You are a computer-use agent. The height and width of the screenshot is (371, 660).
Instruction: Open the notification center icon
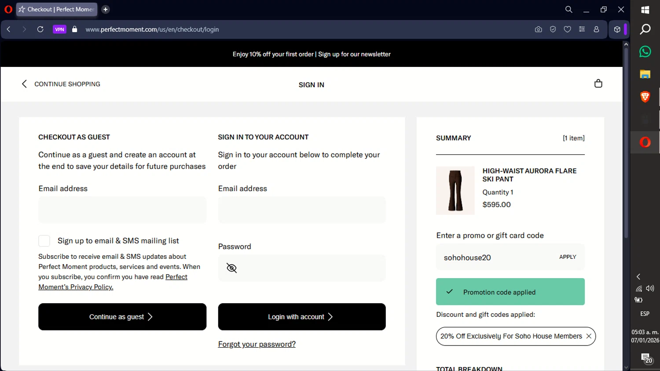point(646,358)
